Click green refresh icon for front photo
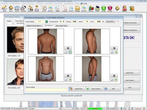 pyautogui.click(x=70, y=80)
